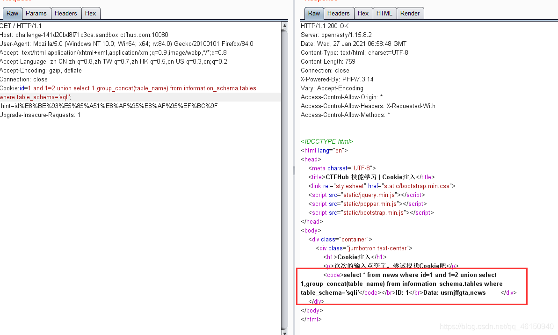
Task: Click the "where table_schema='sqli';" line
Action: coord(36,97)
